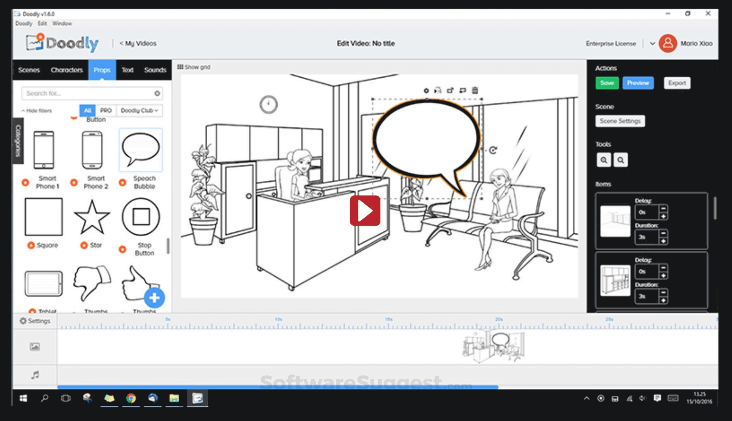Click the rotate handle beside the bubble
The height and width of the screenshot is (421, 732).
tap(493, 150)
